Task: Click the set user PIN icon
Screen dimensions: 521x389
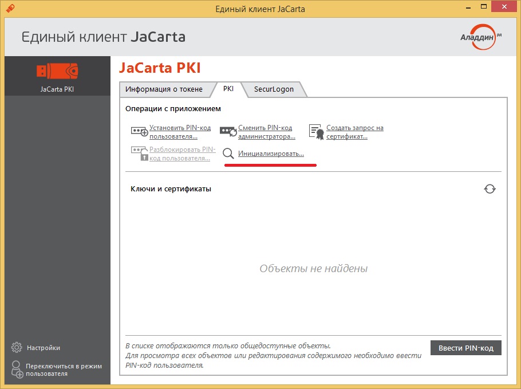Action: 139,132
